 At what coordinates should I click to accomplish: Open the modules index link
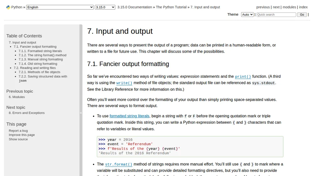pos(289,7)
